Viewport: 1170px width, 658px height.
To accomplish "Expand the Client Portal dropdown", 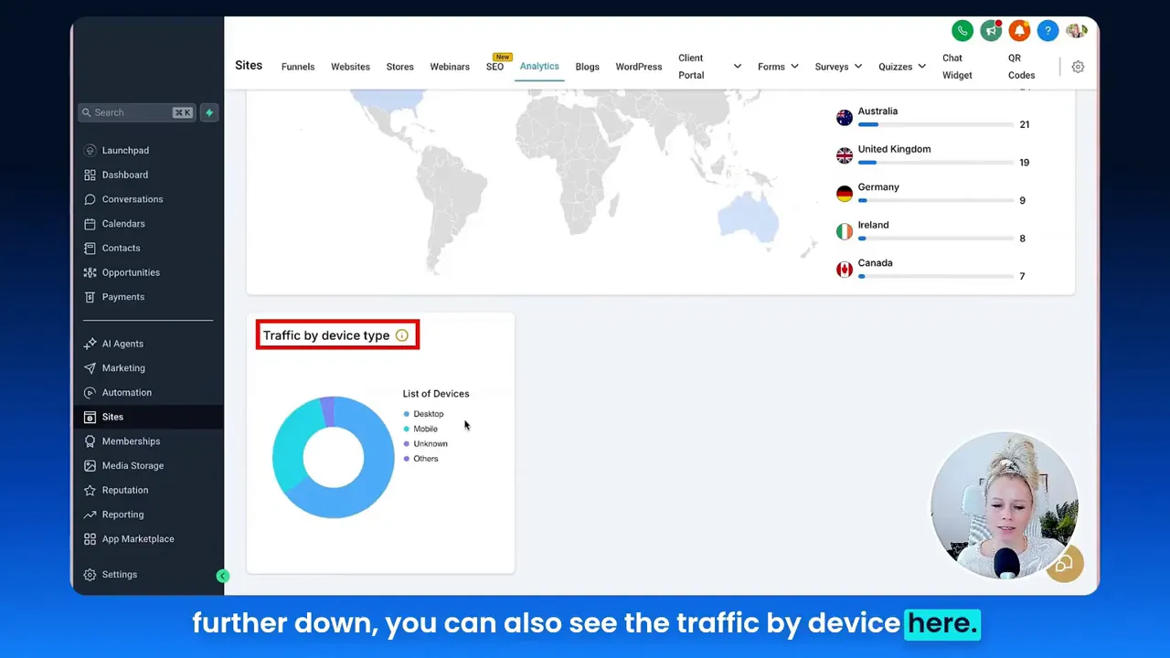I will pos(737,67).
